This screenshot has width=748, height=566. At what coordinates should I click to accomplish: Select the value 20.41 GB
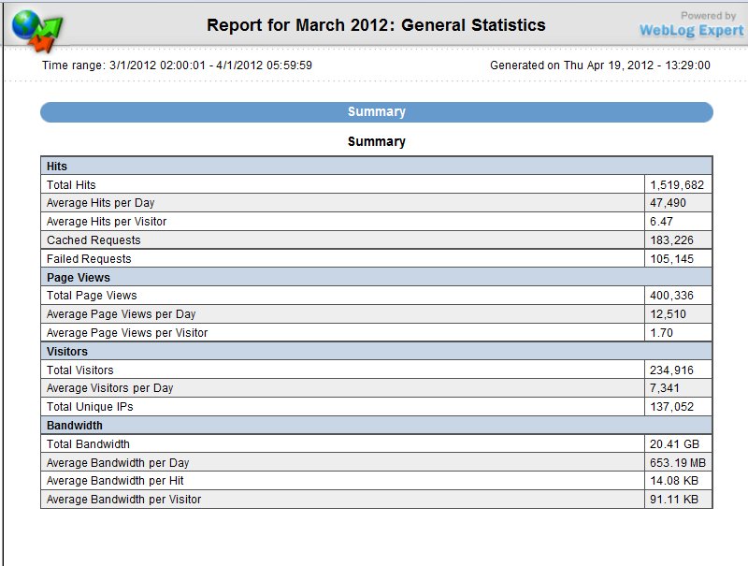(674, 443)
